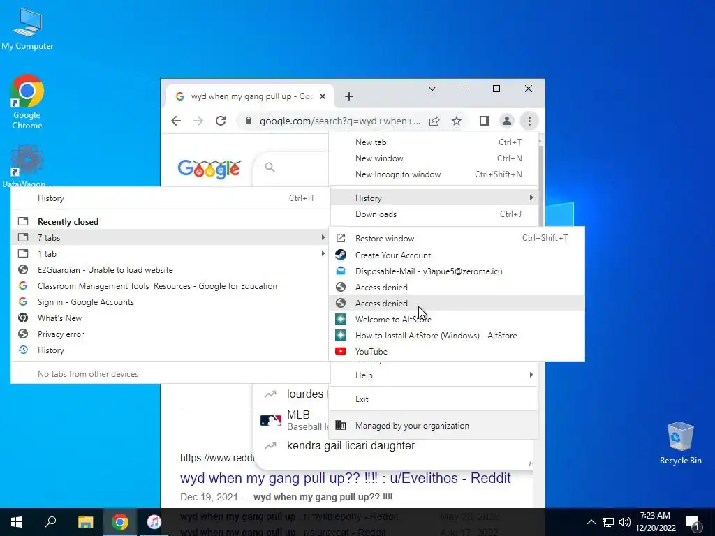
Task: Close the 'wyd when my gang pull up' tab
Action: click(x=323, y=96)
